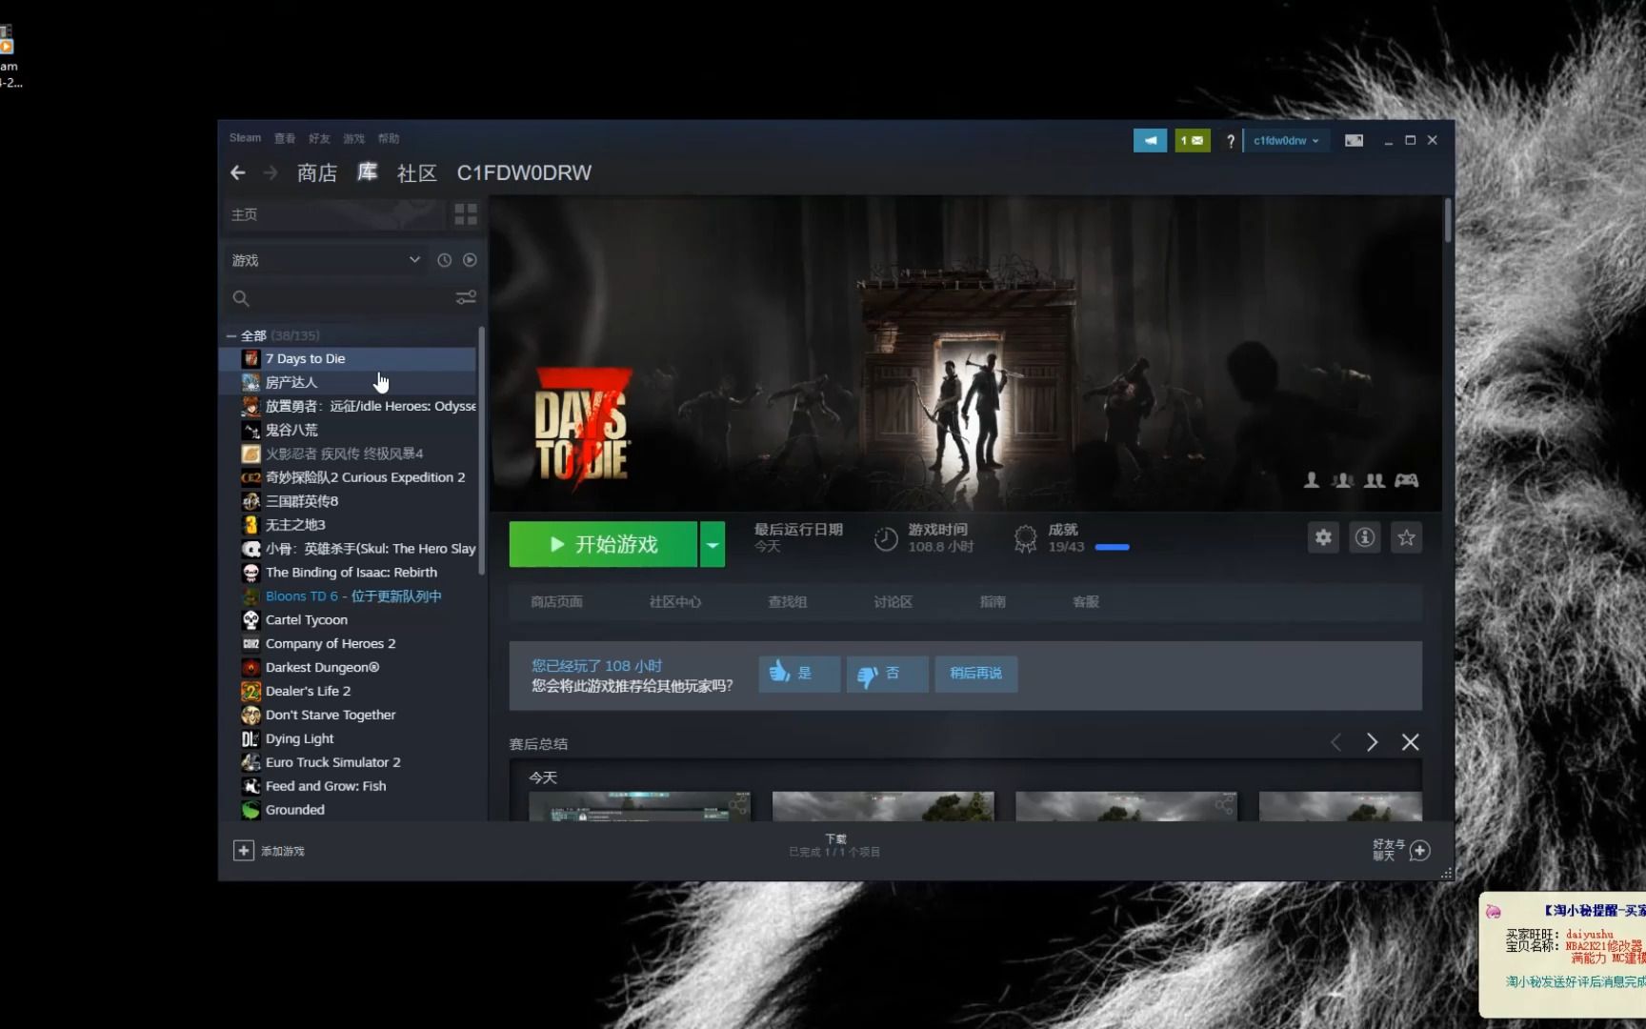This screenshot has height=1029, width=1646.
Task: Click the main page vertical scrollbar
Action: [x=1448, y=220]
